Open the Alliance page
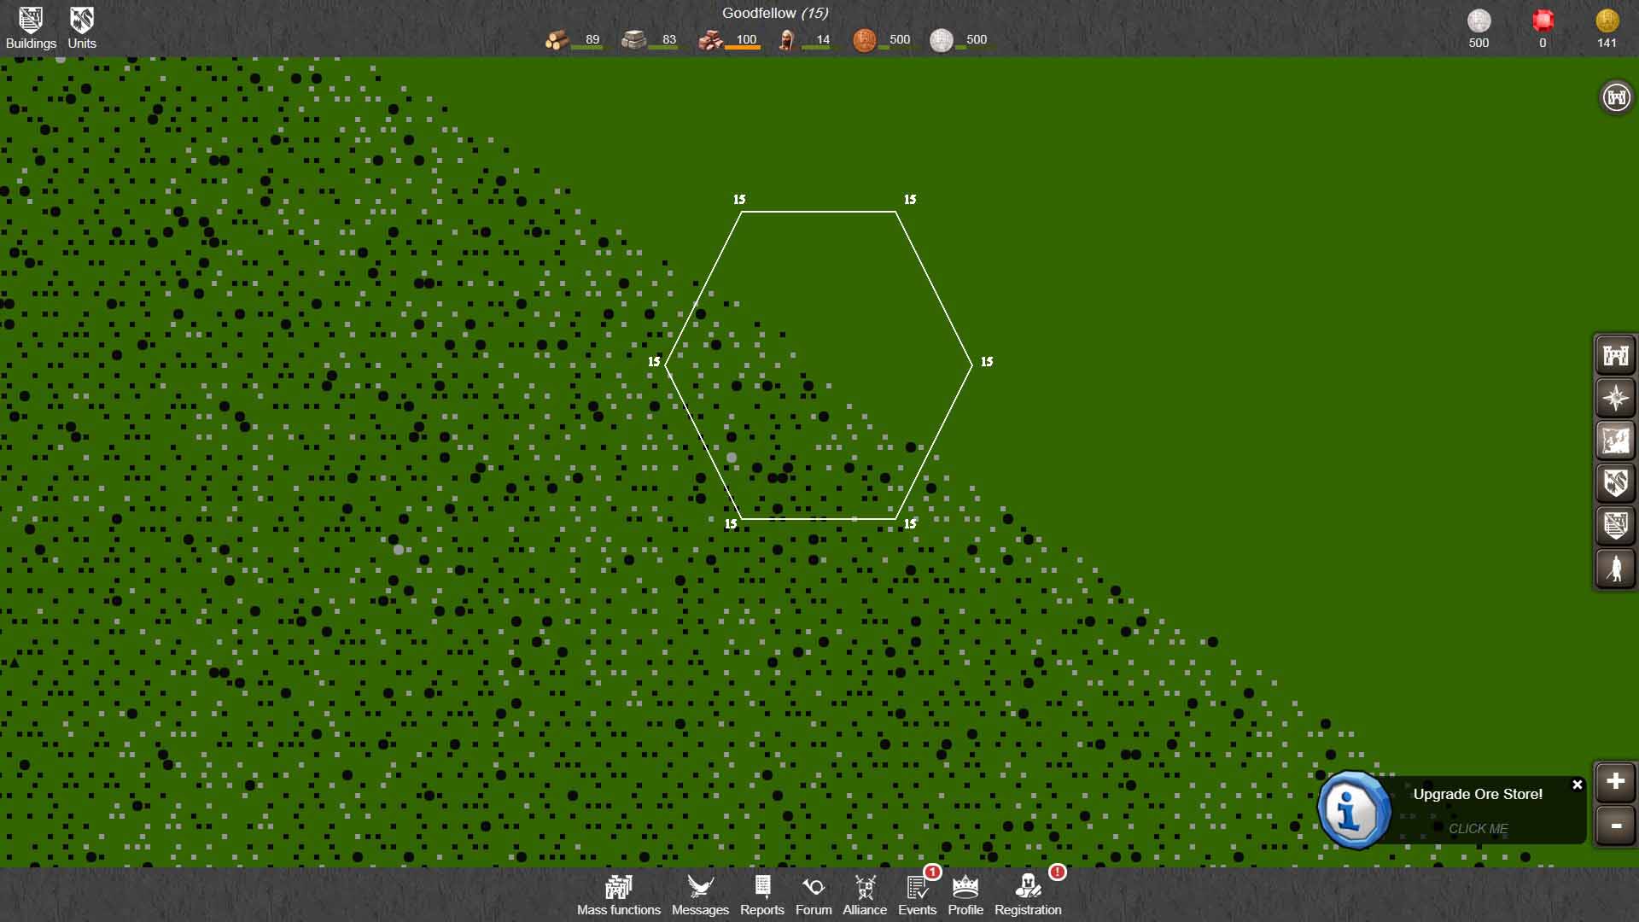Image resolution: width=1639 pixels, height=922 pixels. (865, 895)
